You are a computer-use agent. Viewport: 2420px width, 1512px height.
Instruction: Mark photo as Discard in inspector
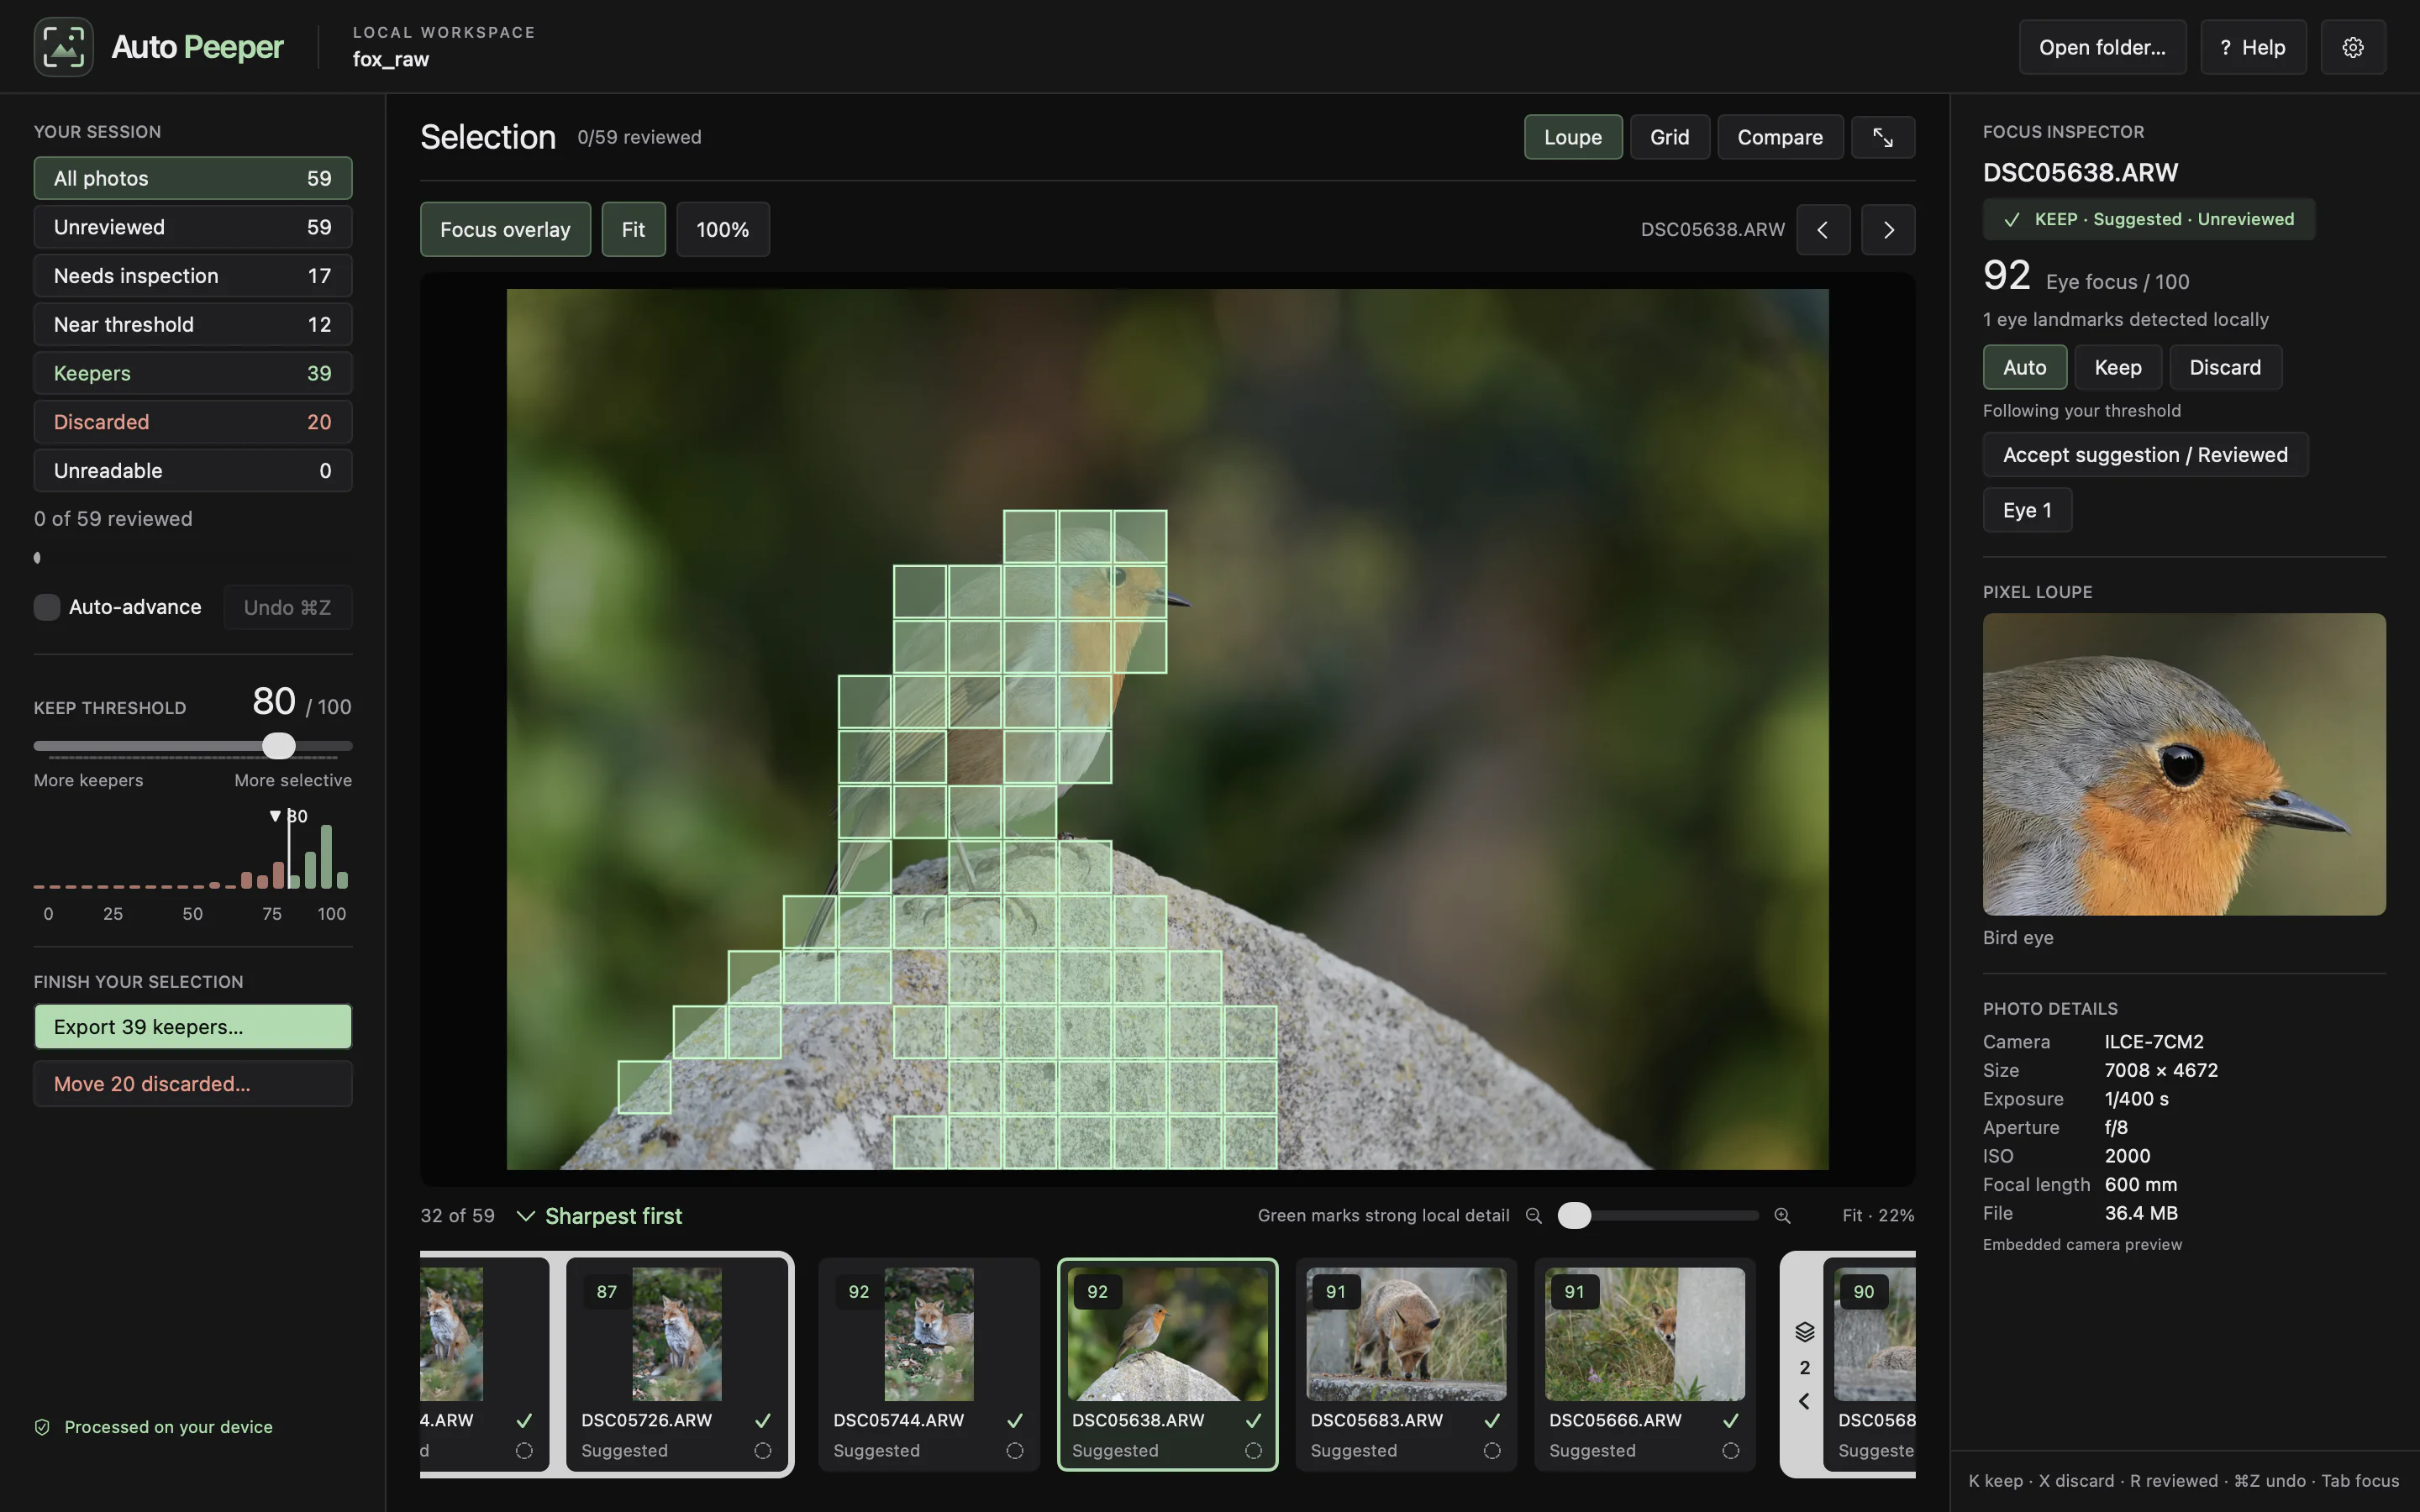point(2224,367)
